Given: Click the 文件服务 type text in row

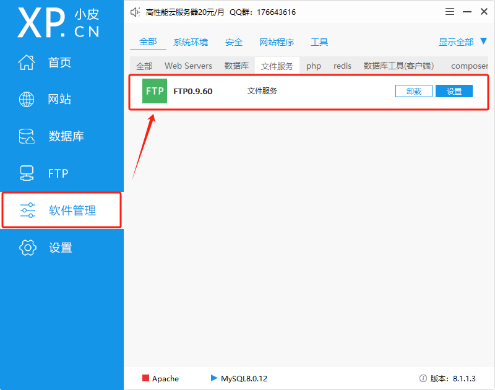Looking at the screenshot, I should pos(262,91).
